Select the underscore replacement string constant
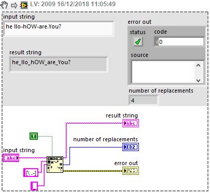The height and width of the screenshot is (193, 210). 34,186
